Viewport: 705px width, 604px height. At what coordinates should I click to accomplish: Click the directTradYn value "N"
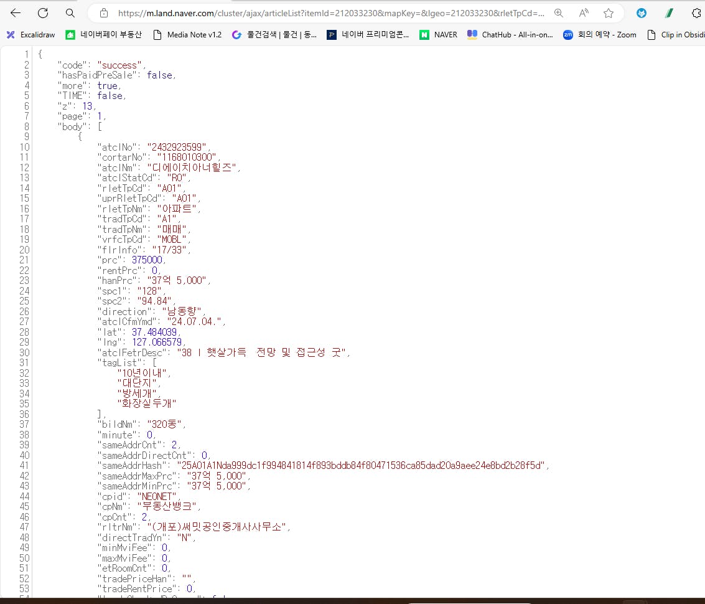click(184, 537)
